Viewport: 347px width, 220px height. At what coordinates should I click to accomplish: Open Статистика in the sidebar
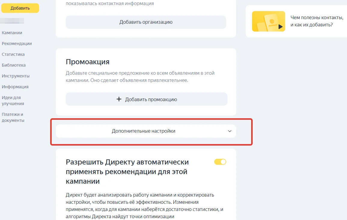click(x=13, y=54)
